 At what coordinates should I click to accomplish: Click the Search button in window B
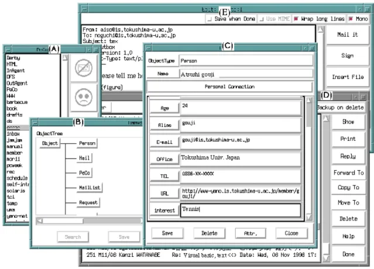(73, 237)
